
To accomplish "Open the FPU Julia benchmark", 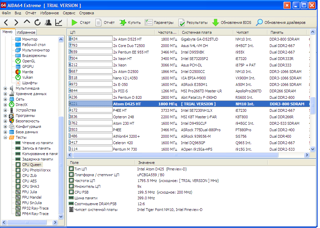I will [29, 192].
